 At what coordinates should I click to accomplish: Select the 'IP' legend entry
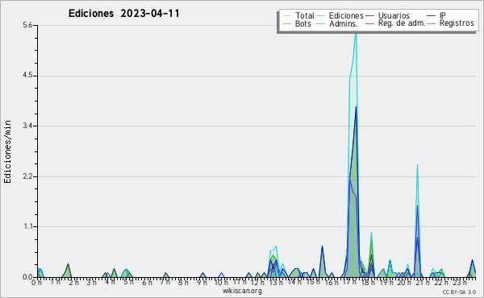click(x=443, y=15)
